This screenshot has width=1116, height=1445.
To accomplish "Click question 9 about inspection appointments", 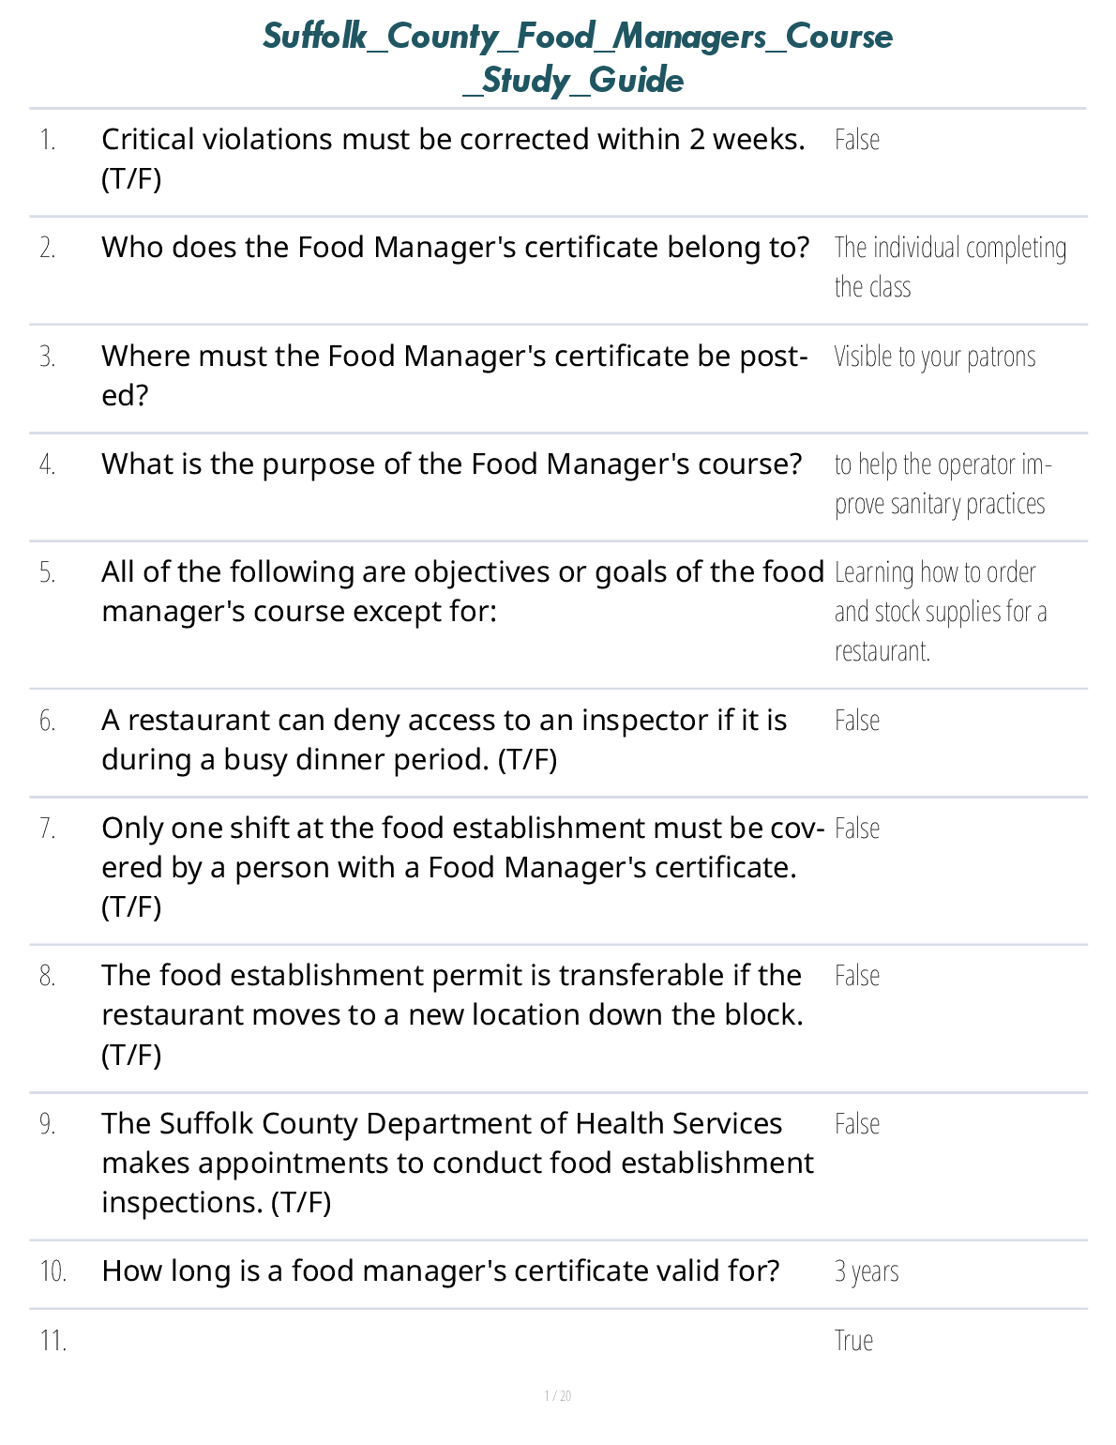I will point(457,1163).
